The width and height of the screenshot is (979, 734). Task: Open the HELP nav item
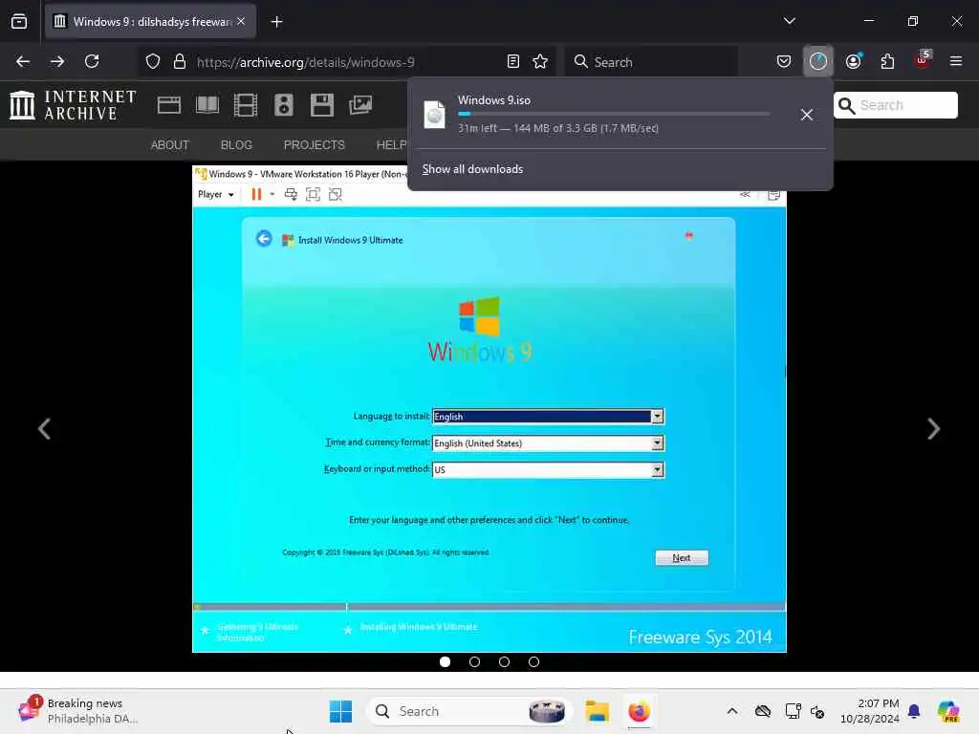tap(391, 145)
